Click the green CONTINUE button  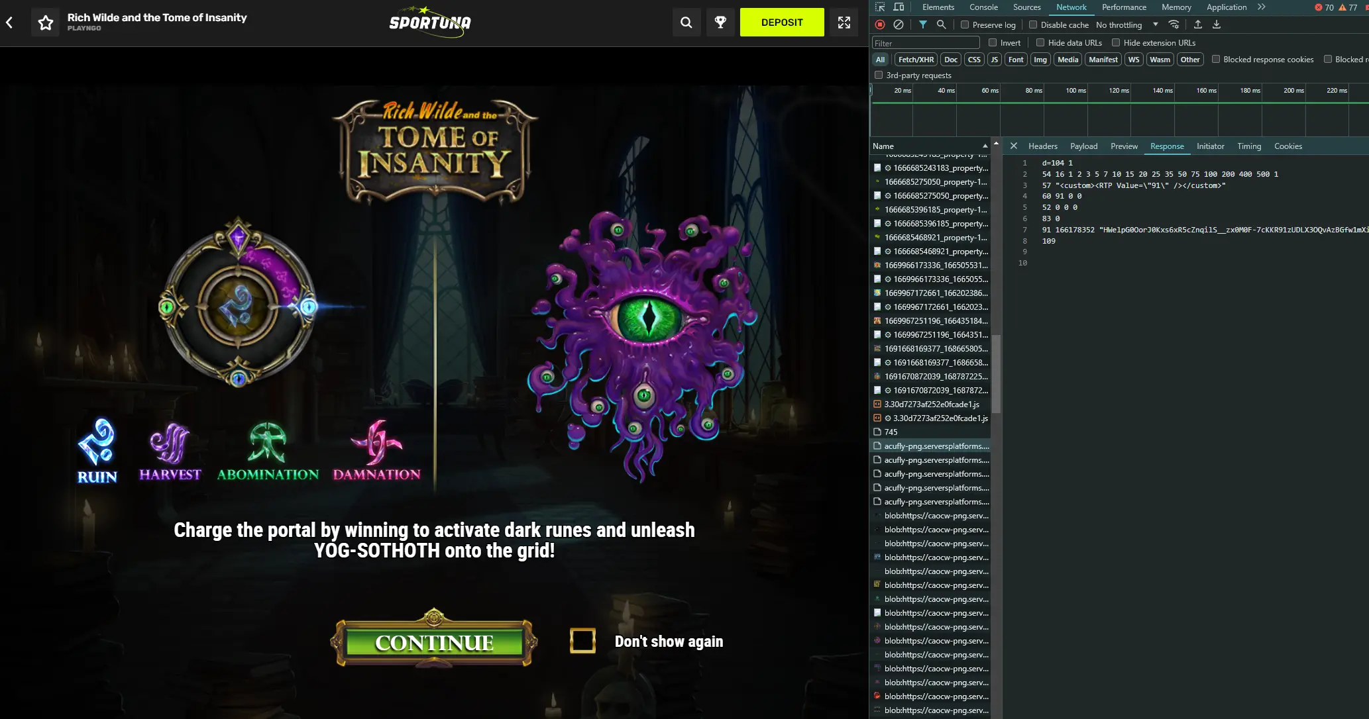[x=434, y=642]
